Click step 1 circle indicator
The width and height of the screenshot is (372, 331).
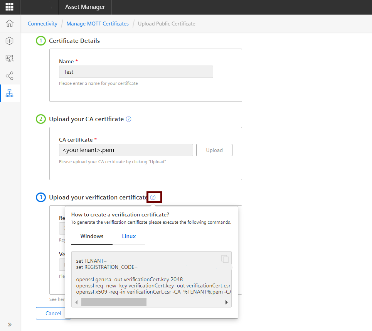click(41, 41)
